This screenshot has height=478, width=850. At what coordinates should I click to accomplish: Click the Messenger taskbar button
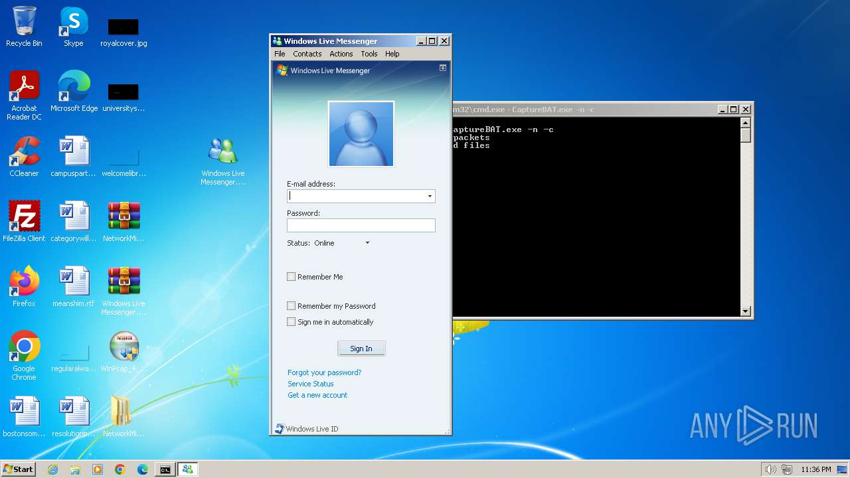click(x=187, y=469)
